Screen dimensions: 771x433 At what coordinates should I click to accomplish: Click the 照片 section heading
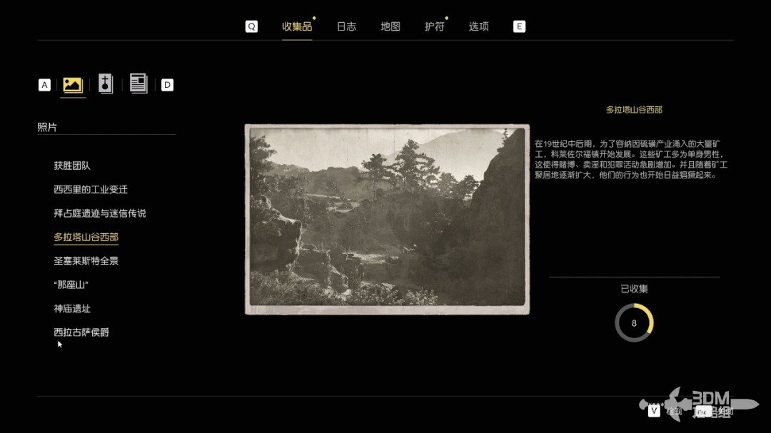pos(47,127)
